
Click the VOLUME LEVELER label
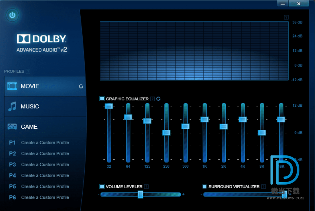124,187
